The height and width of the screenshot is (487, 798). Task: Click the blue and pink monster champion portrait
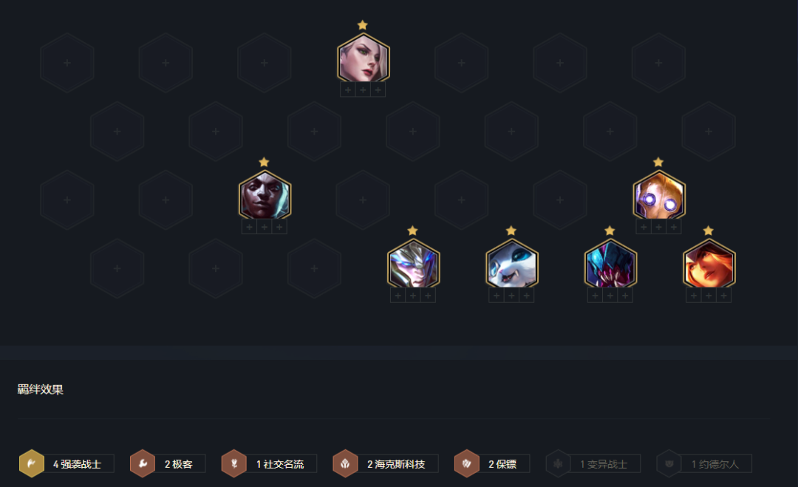click(610, 264)
